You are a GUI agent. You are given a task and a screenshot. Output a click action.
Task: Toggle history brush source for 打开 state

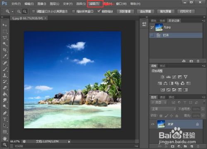click(x=152, y=35)
